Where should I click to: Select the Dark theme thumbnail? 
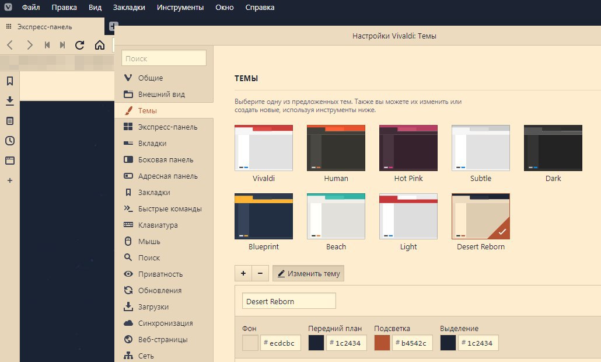pos(553,148)
